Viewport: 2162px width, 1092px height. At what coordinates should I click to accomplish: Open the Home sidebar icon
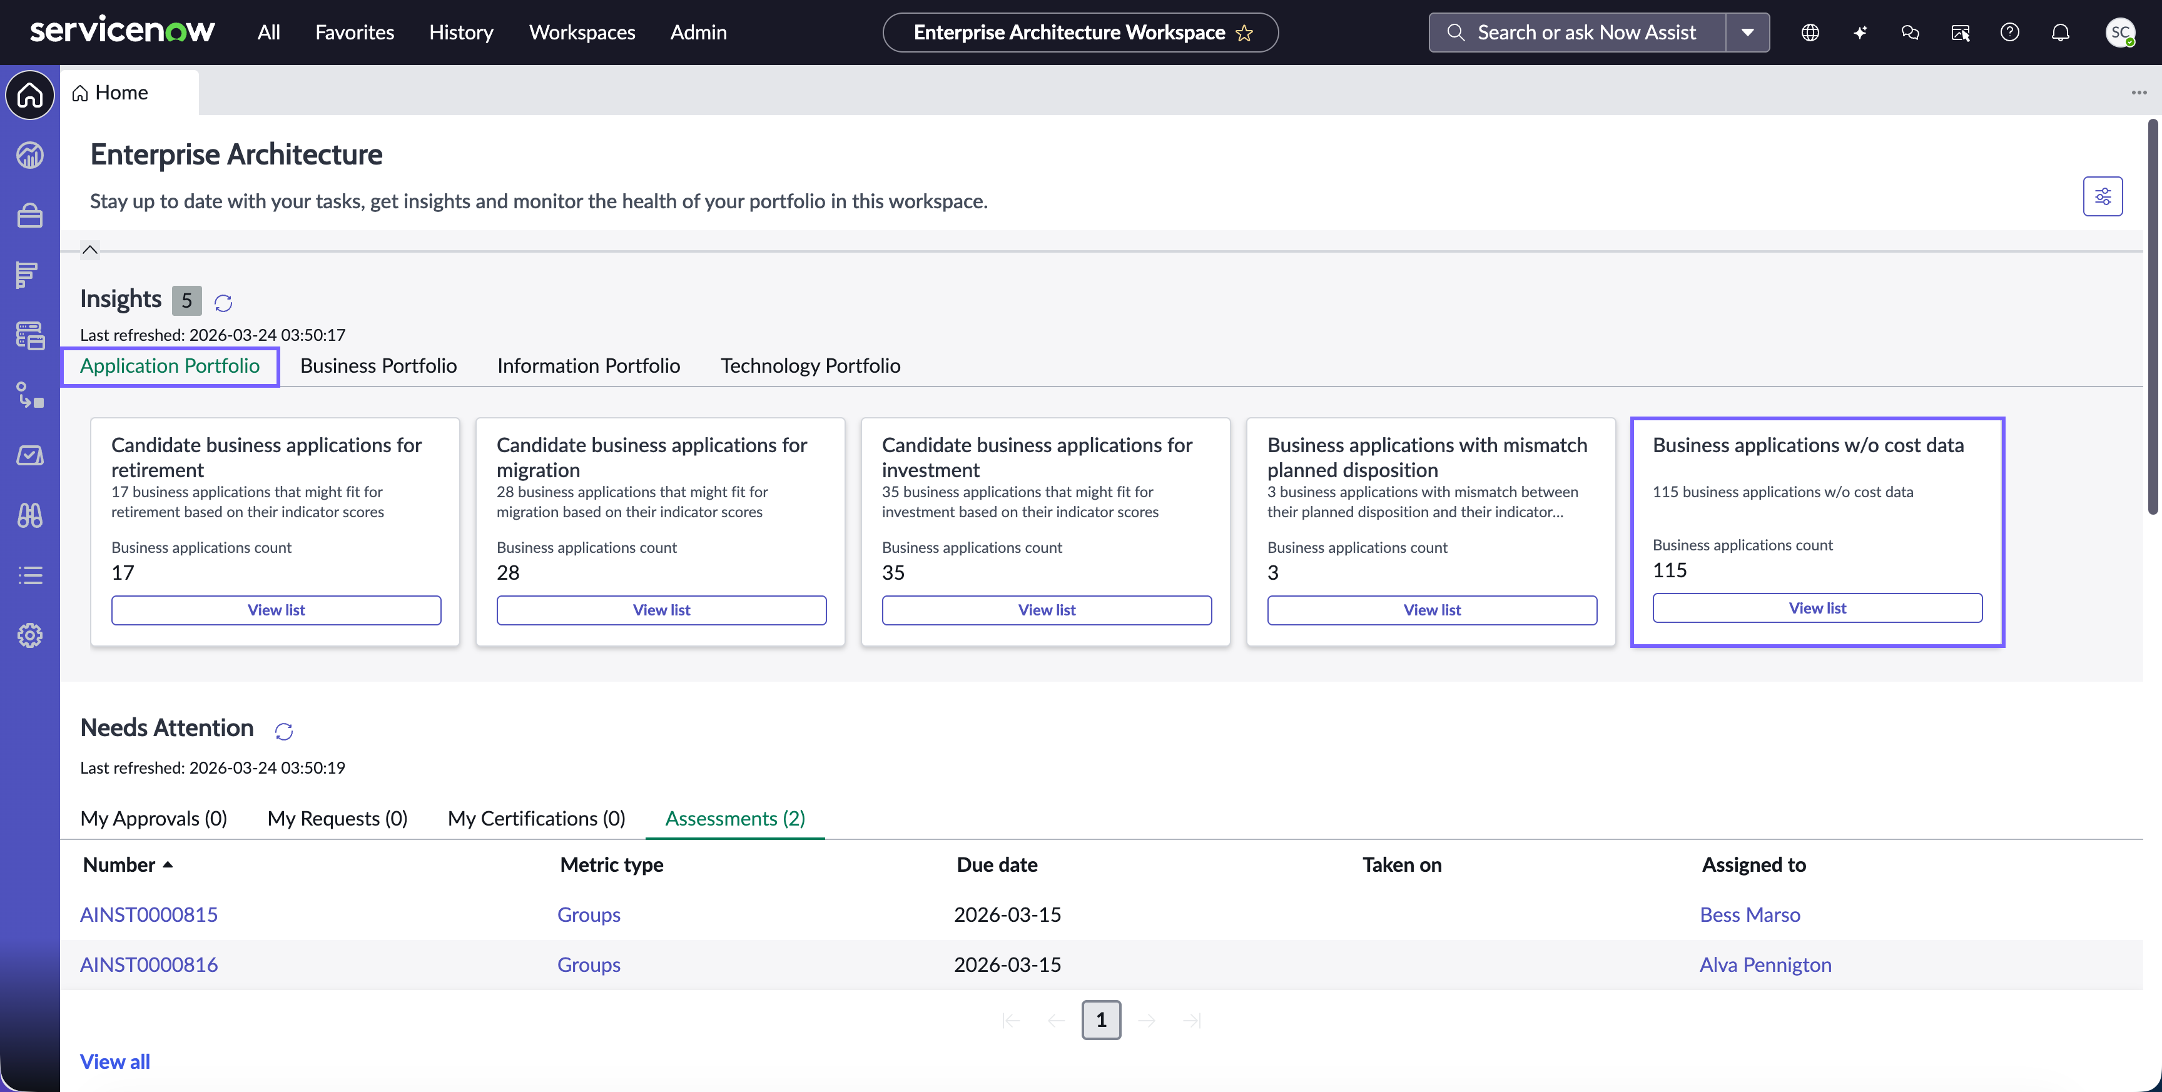click(x=30, y=95)
